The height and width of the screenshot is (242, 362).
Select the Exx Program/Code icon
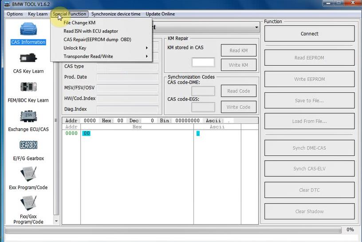(x=28, y=174)
